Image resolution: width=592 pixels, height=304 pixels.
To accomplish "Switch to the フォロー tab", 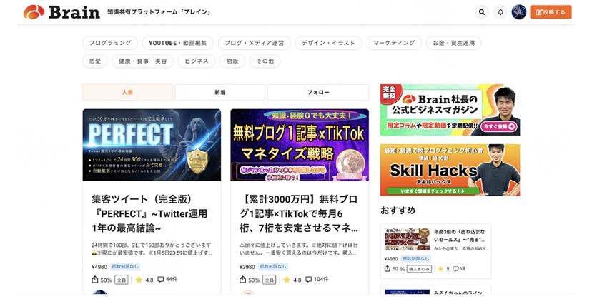I will [x=318, y=92].
